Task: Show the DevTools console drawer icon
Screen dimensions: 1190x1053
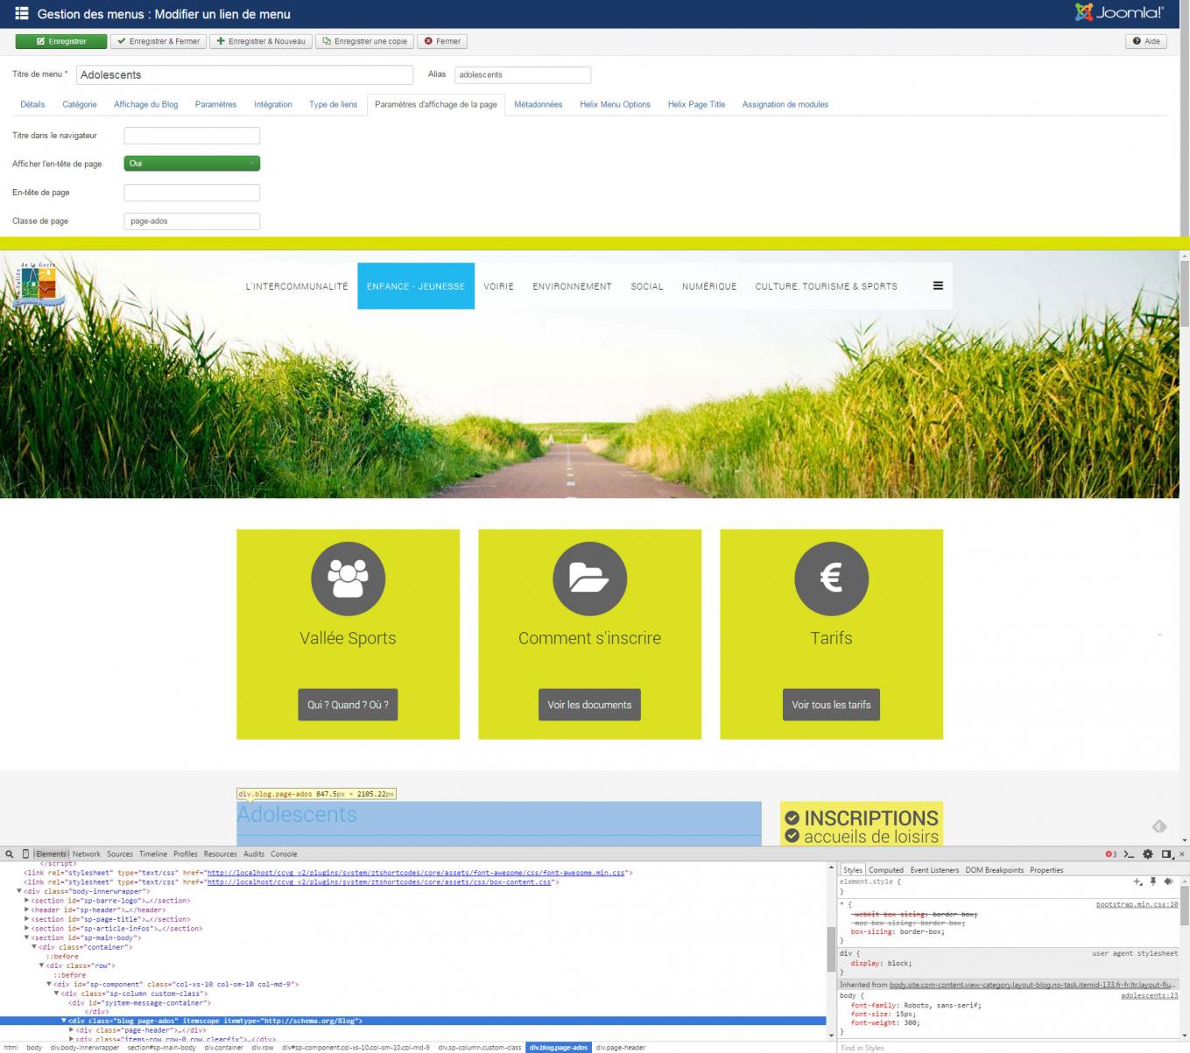Action: point(1130,854)
